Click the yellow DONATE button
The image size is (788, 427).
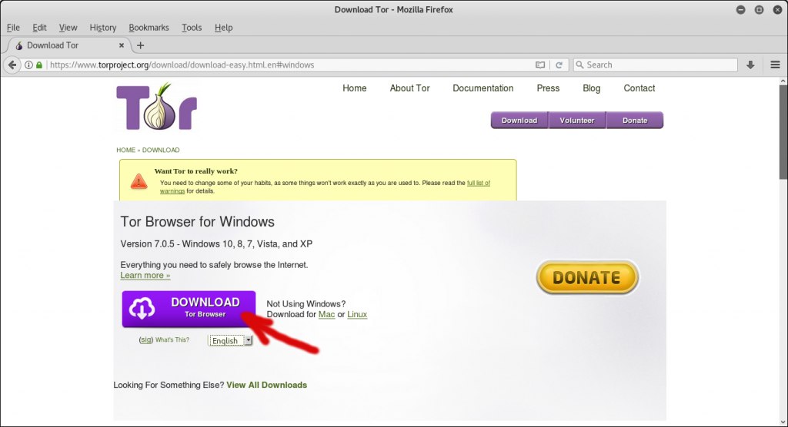[x=587, y=277]
